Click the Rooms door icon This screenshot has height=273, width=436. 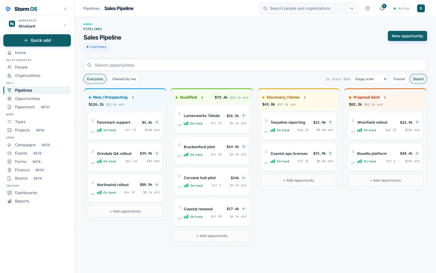[10, 178]
